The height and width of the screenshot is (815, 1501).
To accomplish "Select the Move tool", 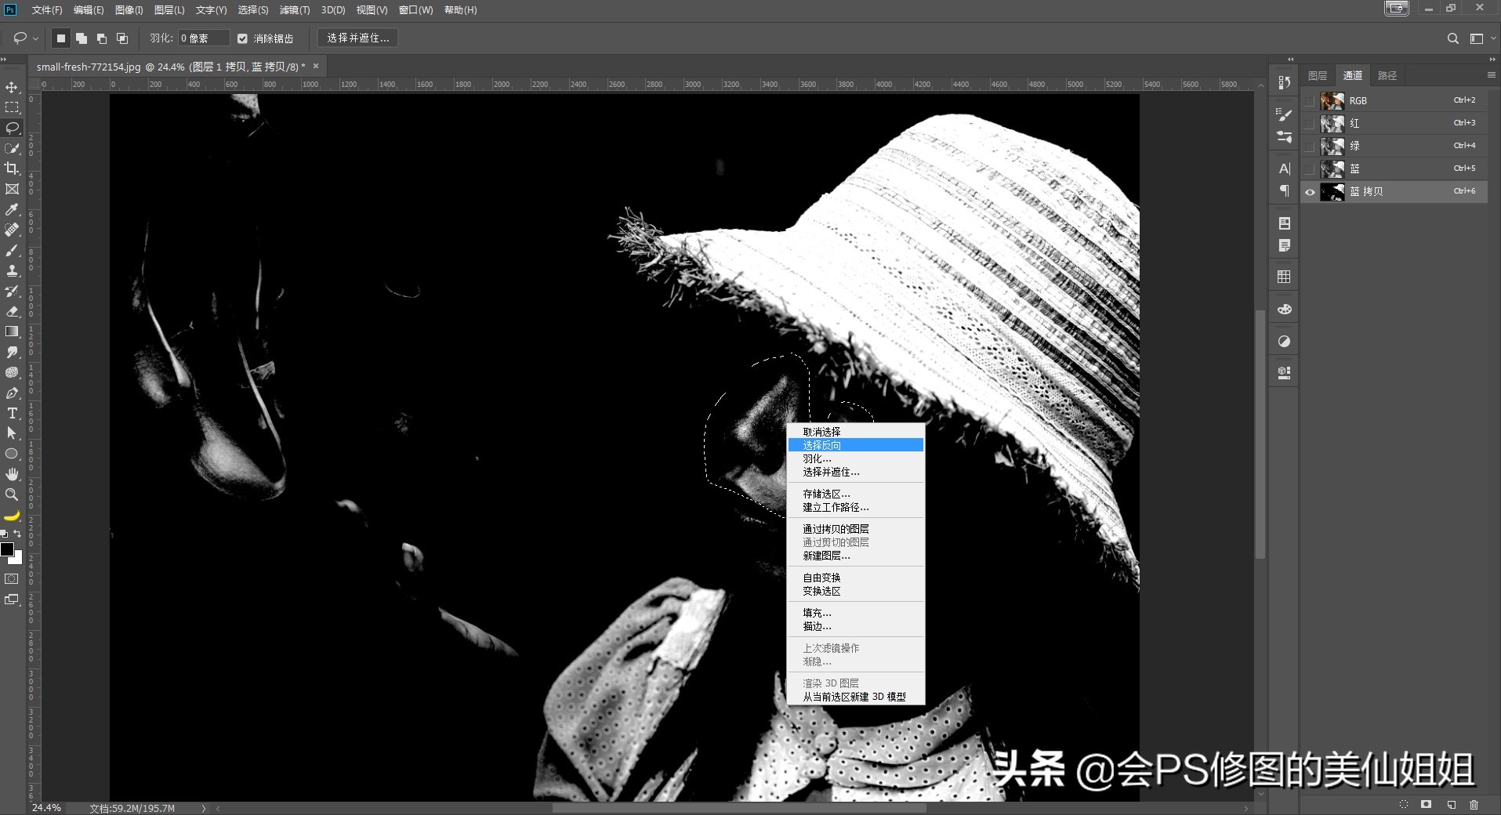I will [12, 88].
